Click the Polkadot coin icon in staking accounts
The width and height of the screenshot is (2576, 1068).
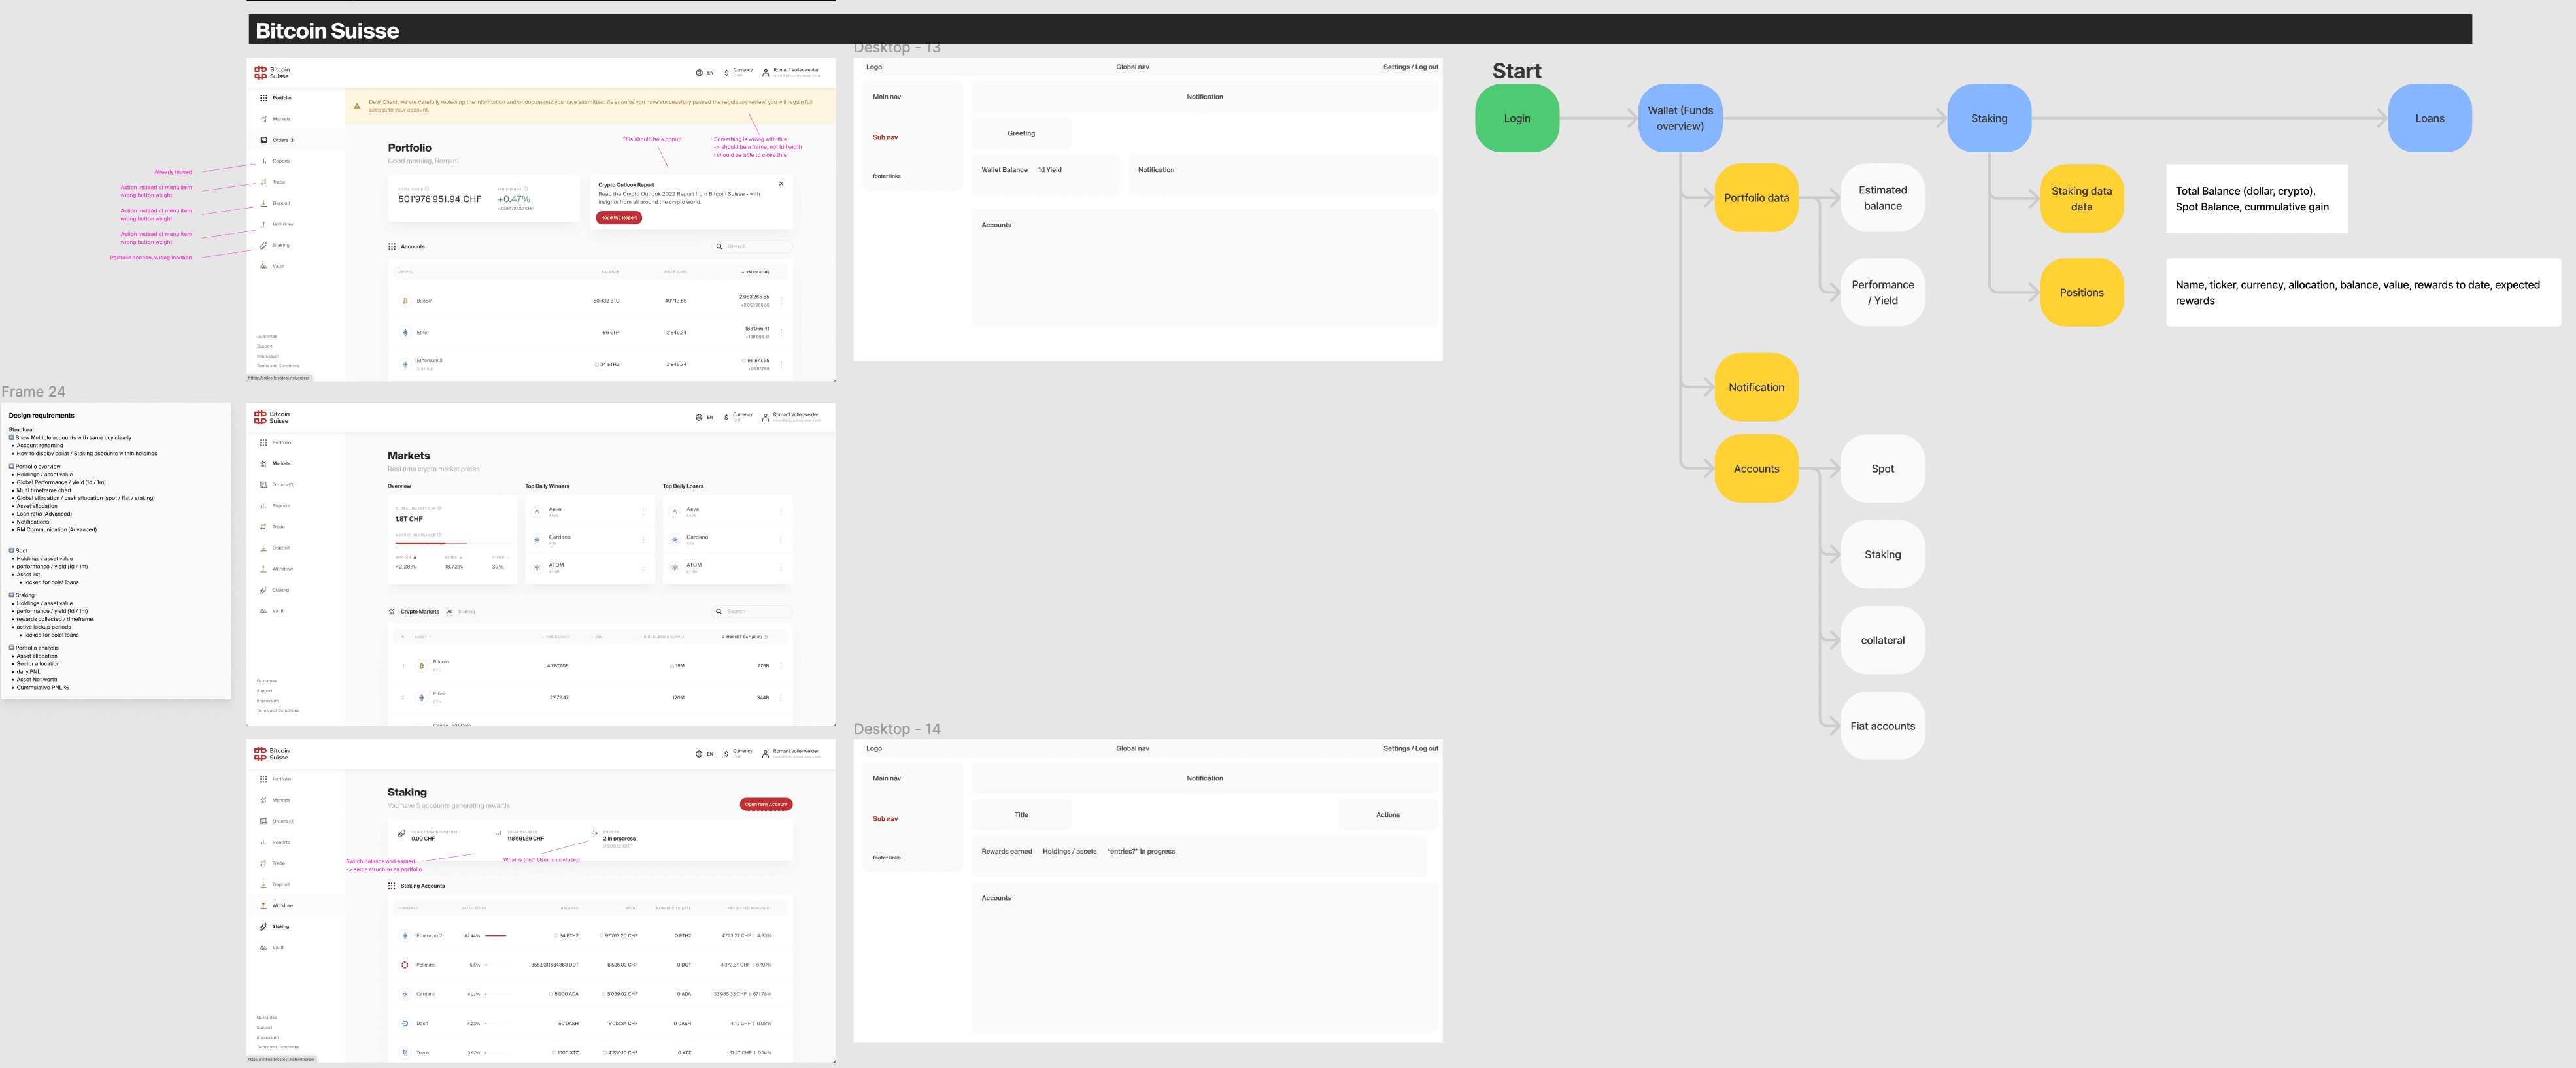pyautogui.click(x=405, y=965)
